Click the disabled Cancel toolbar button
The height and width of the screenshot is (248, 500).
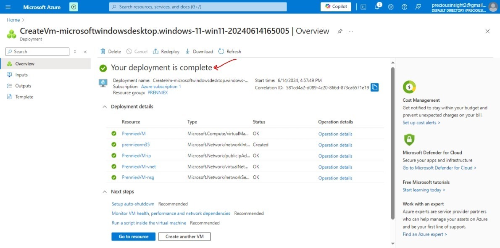pos(137,51)
